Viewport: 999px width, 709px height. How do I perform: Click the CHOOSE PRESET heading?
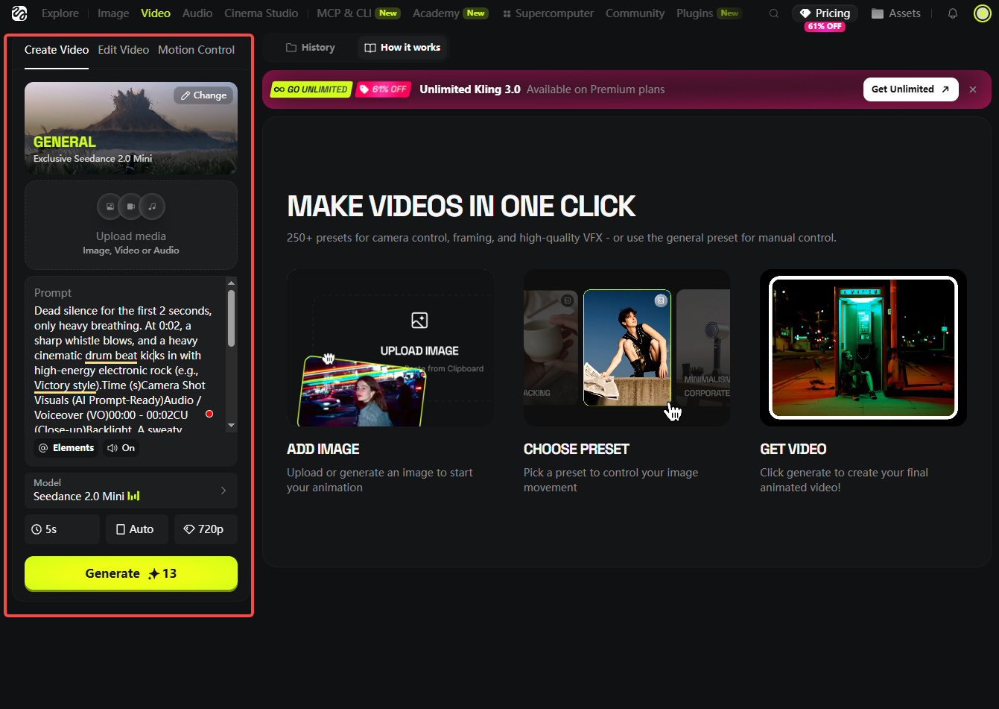click(x=577, y=449)
